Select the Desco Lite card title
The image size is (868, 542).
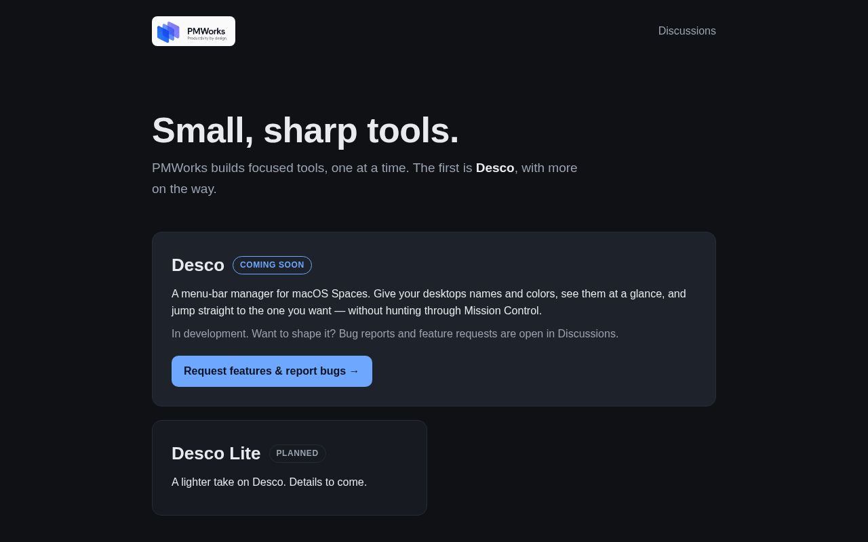pyautogui.click(x=216, y=454)
